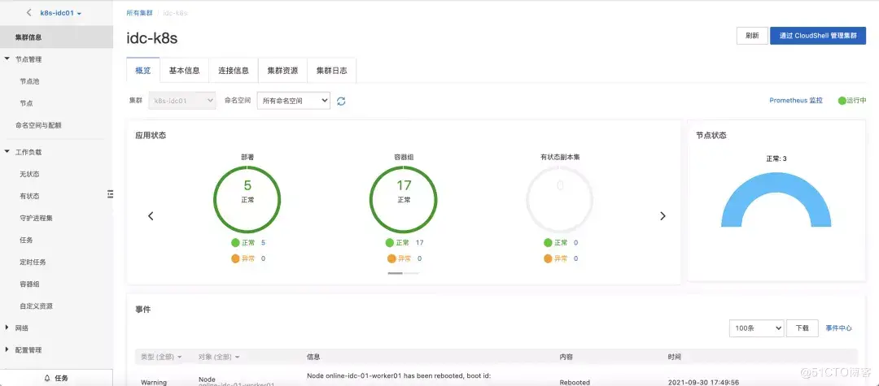This screenshot has height=386, width=879.
Task: Open 容器组 in the sidebar
Action: pos(29,284)
